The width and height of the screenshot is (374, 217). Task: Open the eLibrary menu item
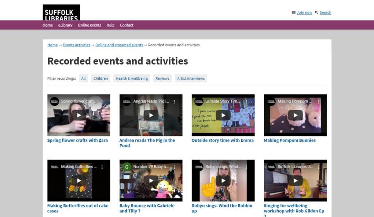coord(65,25)
